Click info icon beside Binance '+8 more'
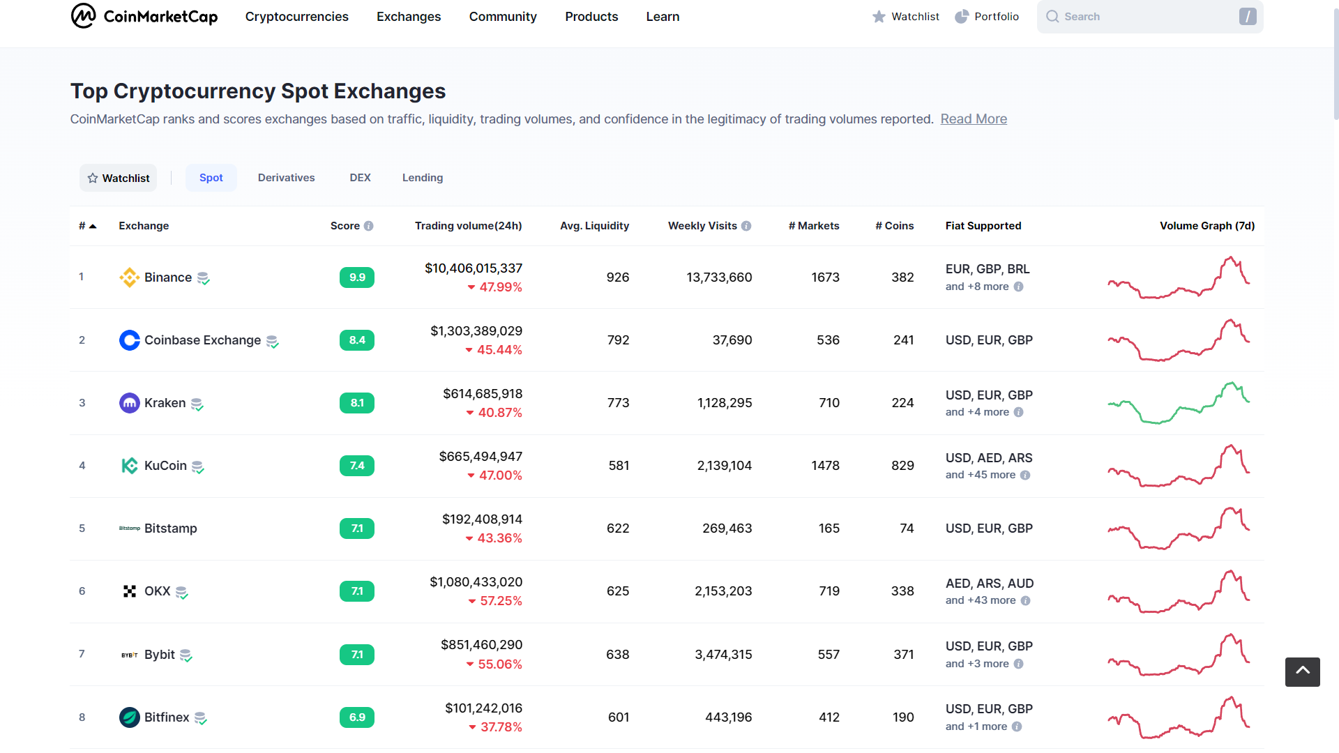The width and height of the screenshot is (1339, 753). point(1019,287)
